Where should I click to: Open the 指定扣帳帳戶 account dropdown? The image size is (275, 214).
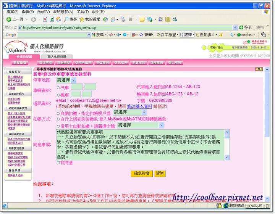tap(130, 112)
